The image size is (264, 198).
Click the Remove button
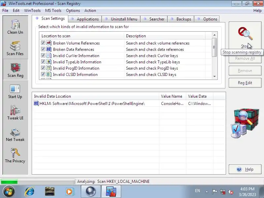[x=245, y=71]
